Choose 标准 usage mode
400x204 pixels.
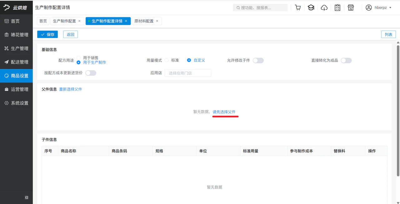click(167, 60)
